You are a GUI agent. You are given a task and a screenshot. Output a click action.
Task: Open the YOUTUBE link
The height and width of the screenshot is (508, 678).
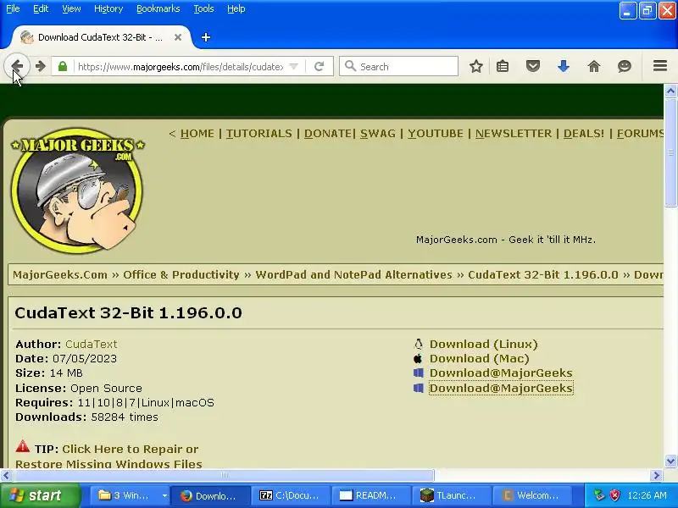[x=436, y=134]
